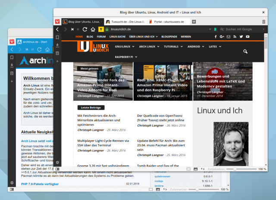Open the Twitter icon in the site header

(x=241, y=37)
